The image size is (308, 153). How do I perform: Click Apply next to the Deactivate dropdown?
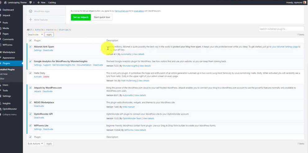(49, 35)
